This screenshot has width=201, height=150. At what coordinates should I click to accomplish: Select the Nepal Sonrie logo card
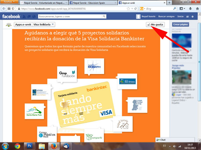coord(123,124)
